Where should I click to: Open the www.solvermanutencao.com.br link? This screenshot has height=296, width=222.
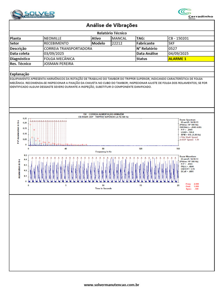112,285
